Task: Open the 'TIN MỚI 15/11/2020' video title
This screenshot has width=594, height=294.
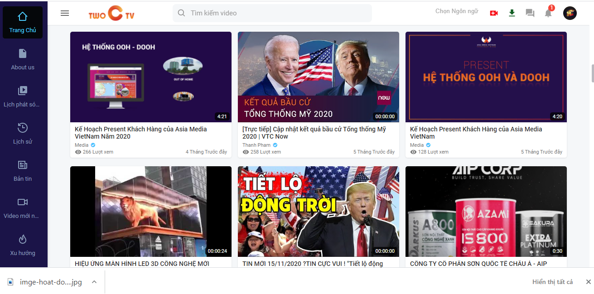Action: (x=313, y=264)
